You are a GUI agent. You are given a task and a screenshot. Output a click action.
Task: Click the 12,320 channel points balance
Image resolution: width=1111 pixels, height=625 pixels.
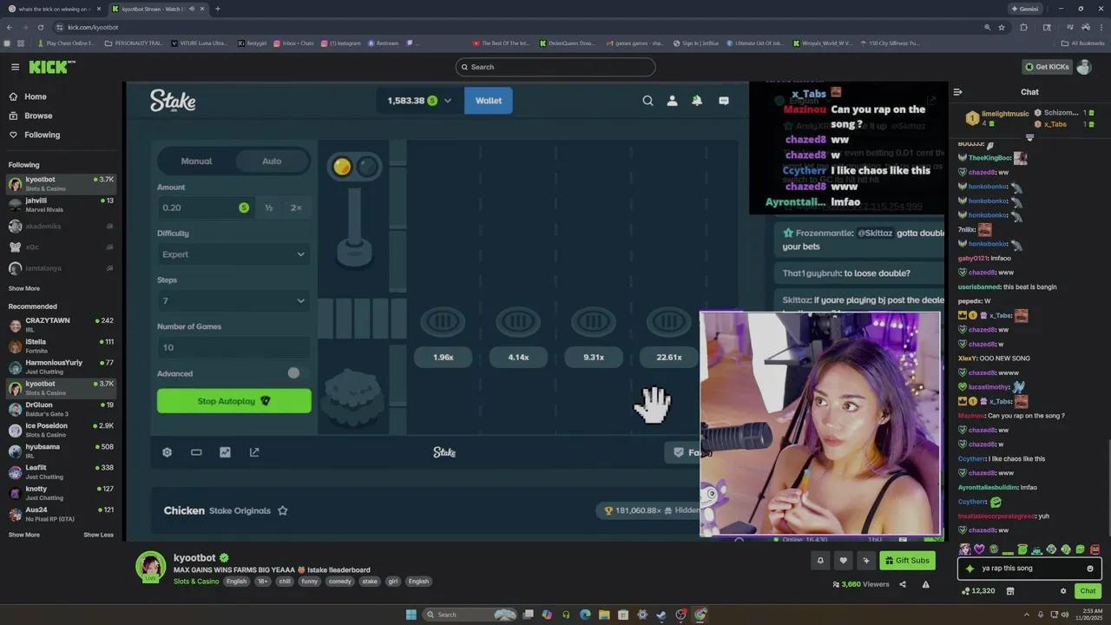(x=978, y=591)
